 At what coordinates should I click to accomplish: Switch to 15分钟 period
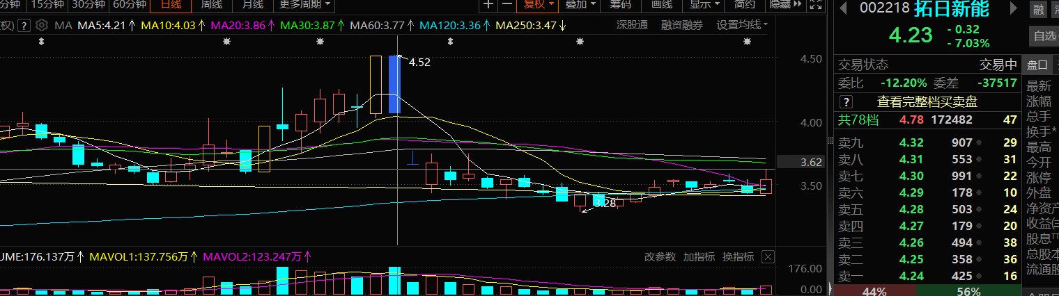coord(49,5)
